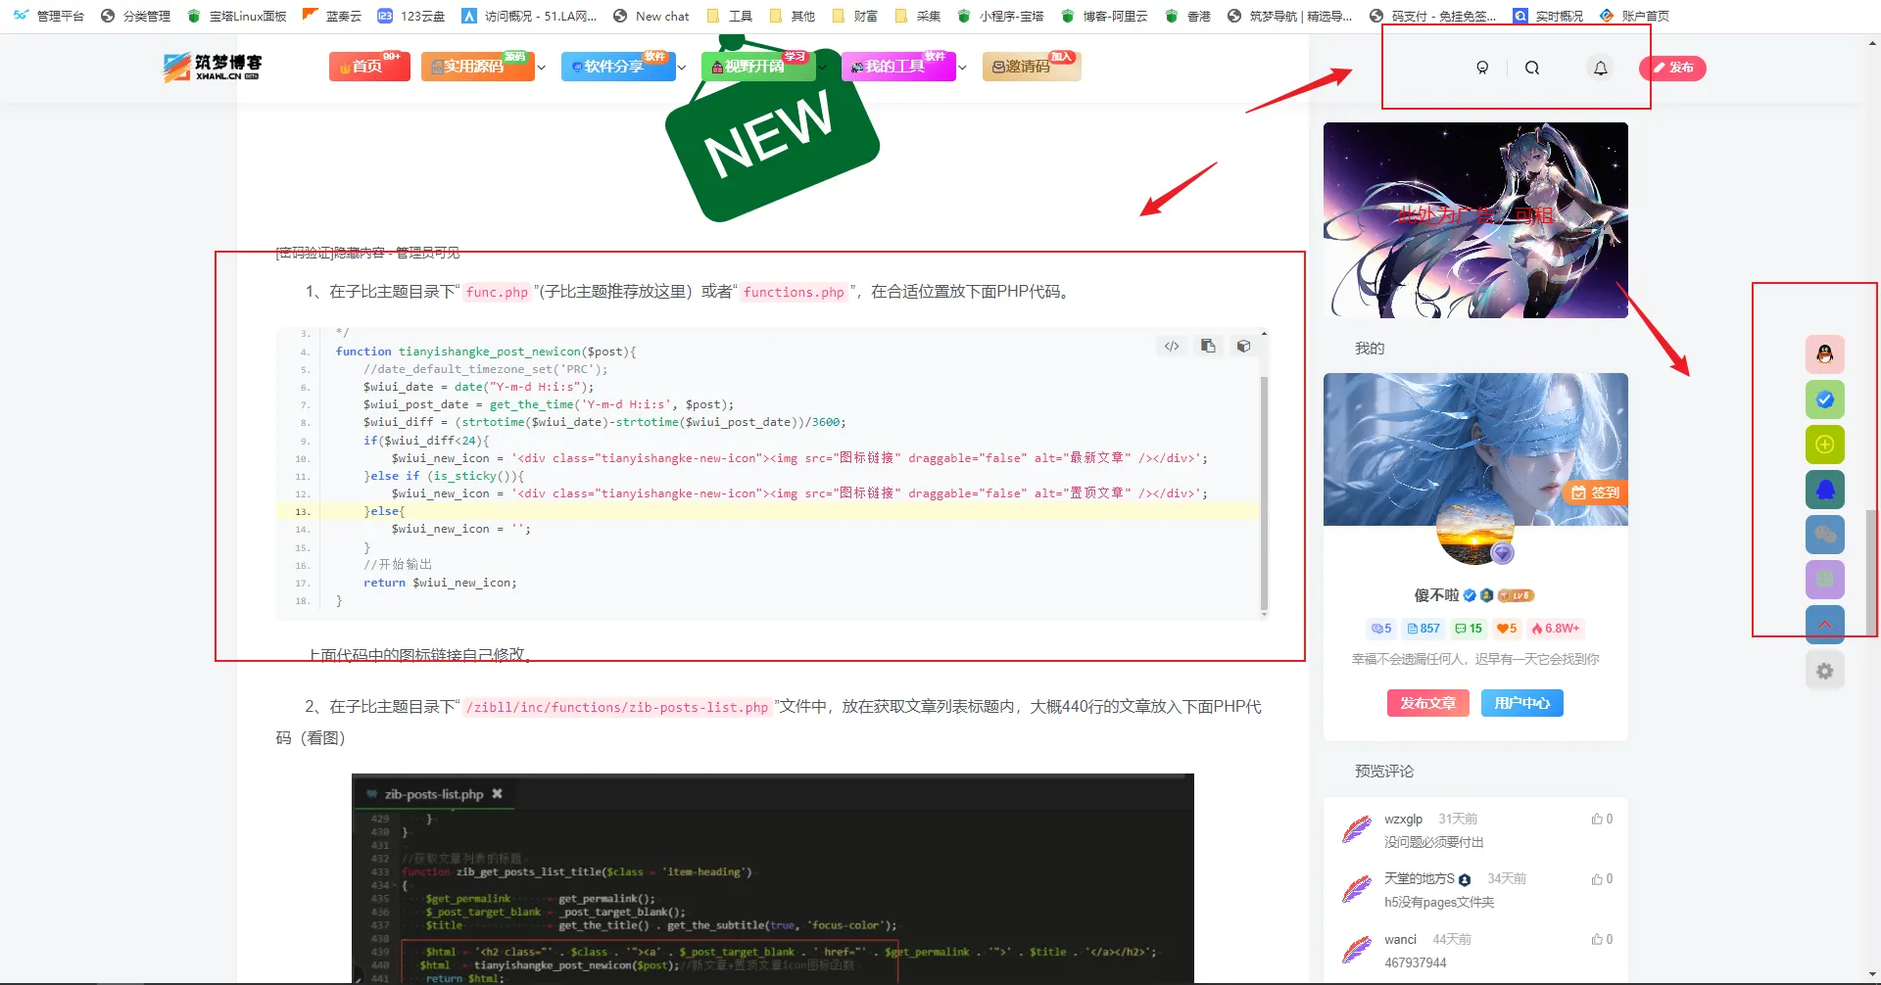The image size is (1881, 985).
Task: Click thumbs-up icon on wzxglp comment
Action: click(1597, 819)
